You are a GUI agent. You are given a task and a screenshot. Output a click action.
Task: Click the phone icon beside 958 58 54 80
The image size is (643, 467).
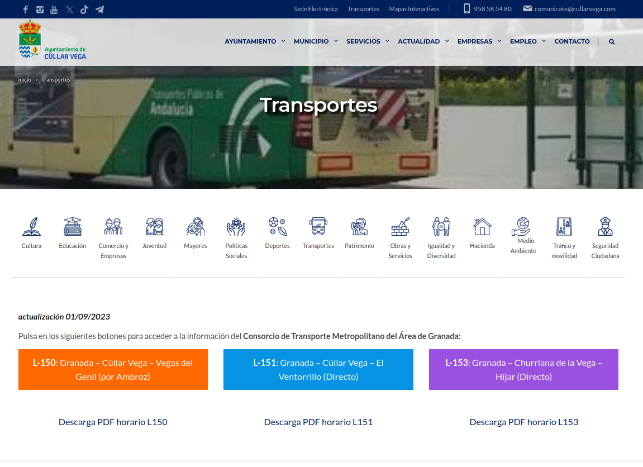(x=466, y=8)
